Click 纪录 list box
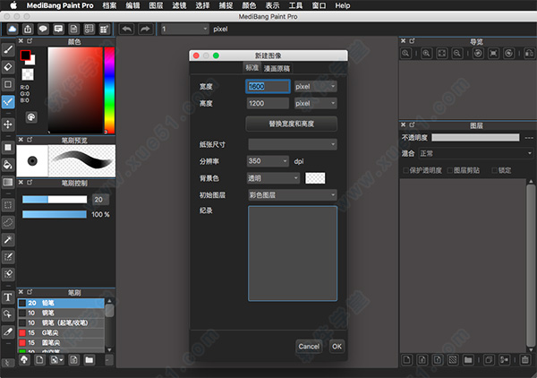The width and height of the screenshot is (537, 378). (293, 253)
